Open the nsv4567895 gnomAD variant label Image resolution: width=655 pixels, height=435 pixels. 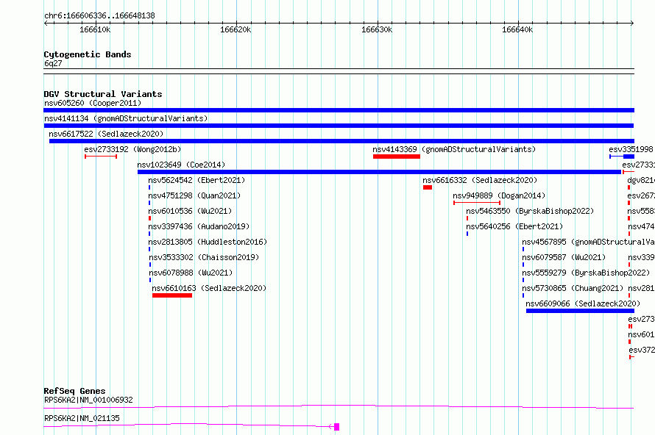(588, 242)
